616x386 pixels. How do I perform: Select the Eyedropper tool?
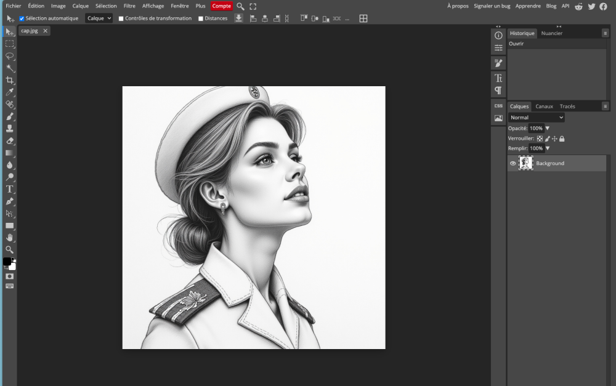pyautogui.click(x=9, y=92)
